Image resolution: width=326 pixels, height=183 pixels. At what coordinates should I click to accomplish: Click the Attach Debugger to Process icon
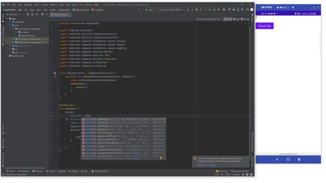(x=214, y=10)
